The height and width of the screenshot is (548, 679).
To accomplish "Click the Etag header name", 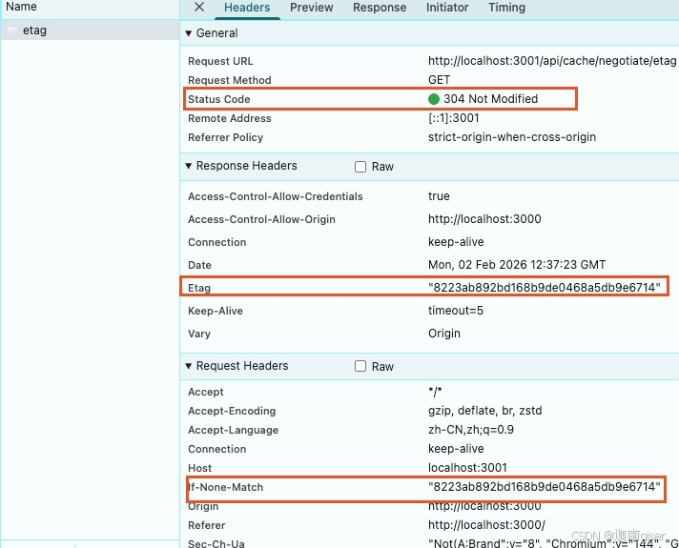I will click(199, 288).
